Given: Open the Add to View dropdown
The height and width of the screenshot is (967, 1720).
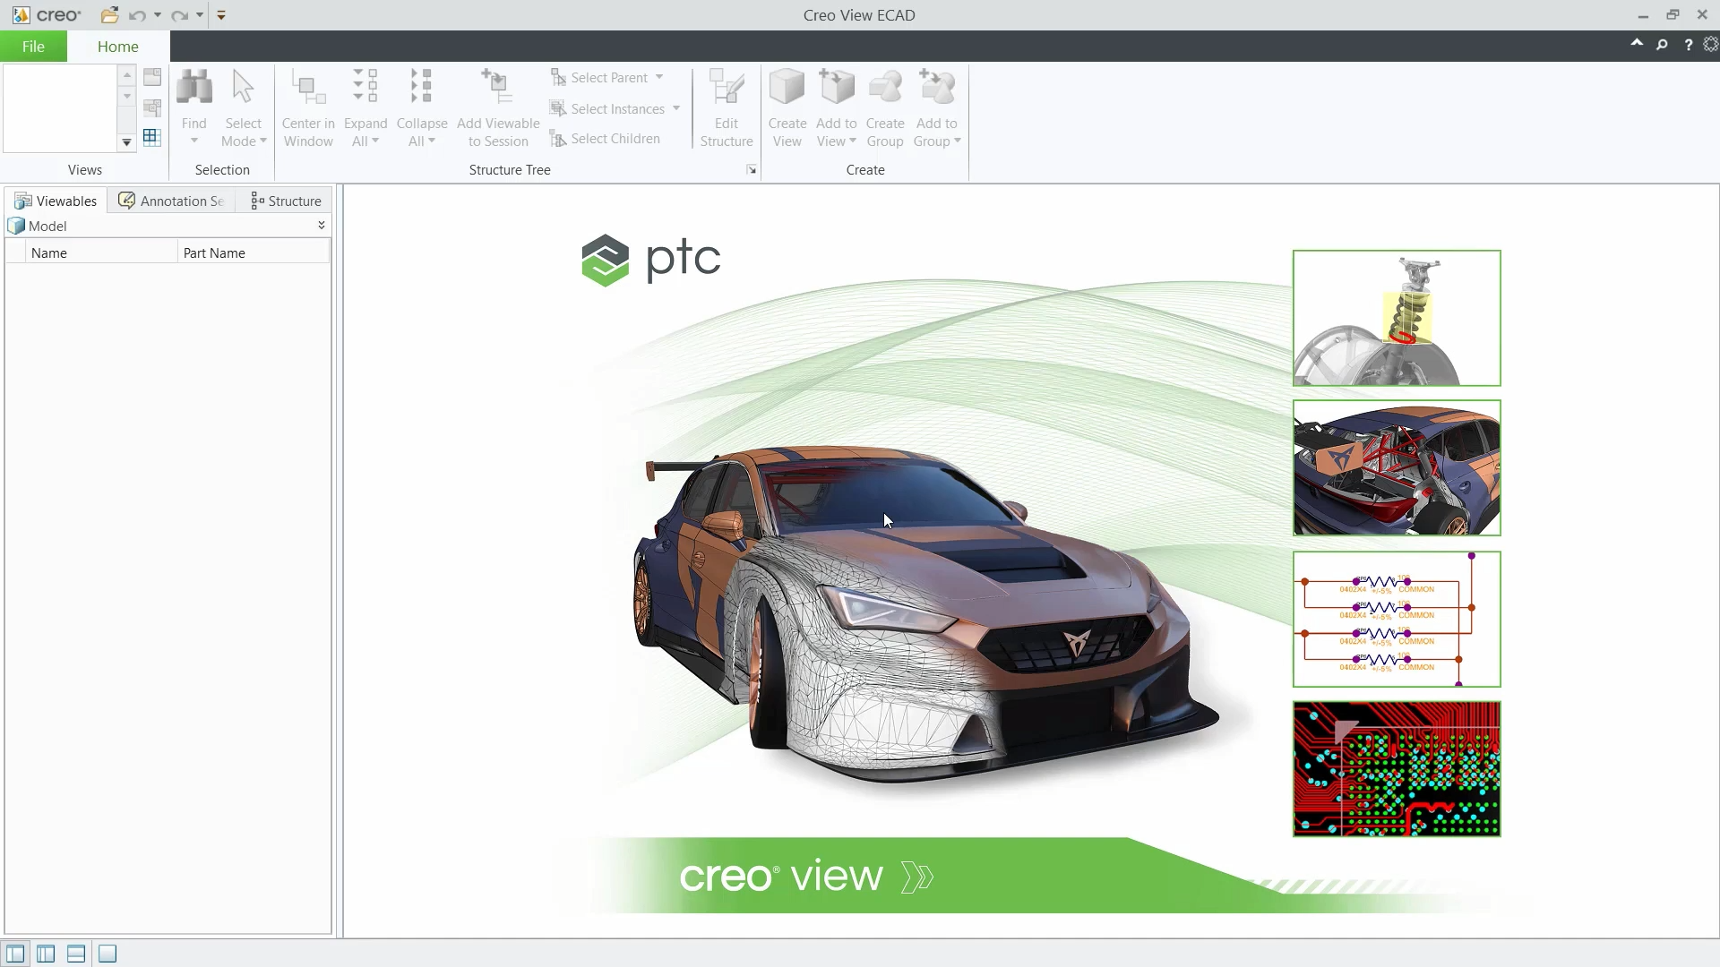Looking at the screenshot, I should pos(853,141).
